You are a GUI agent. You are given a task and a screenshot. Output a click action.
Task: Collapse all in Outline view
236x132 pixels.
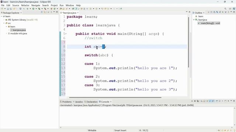[211, 12]
